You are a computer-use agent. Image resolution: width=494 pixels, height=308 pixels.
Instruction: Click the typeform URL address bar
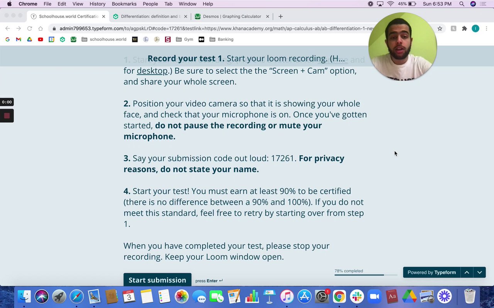(x=216, y=28)
